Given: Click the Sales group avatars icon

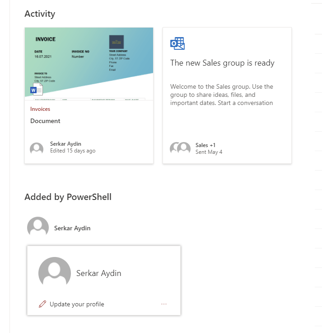Looking at the screenshot, I should [x=180, y=148].
